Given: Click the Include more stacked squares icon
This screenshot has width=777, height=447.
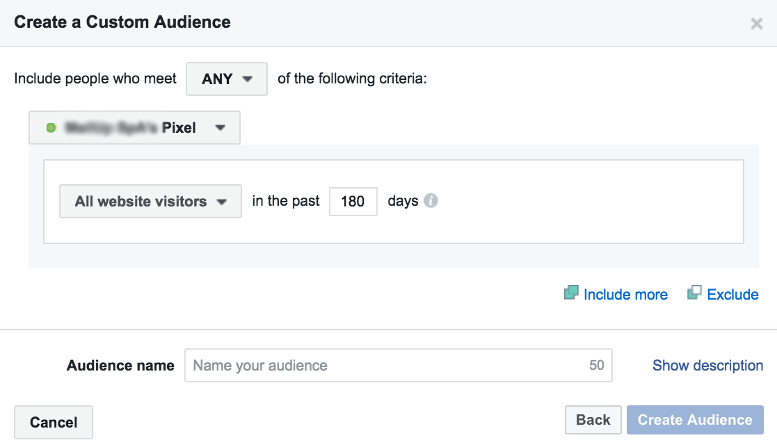Looking at the screenshot, I should pyautogui.click(x=571, y=294).
